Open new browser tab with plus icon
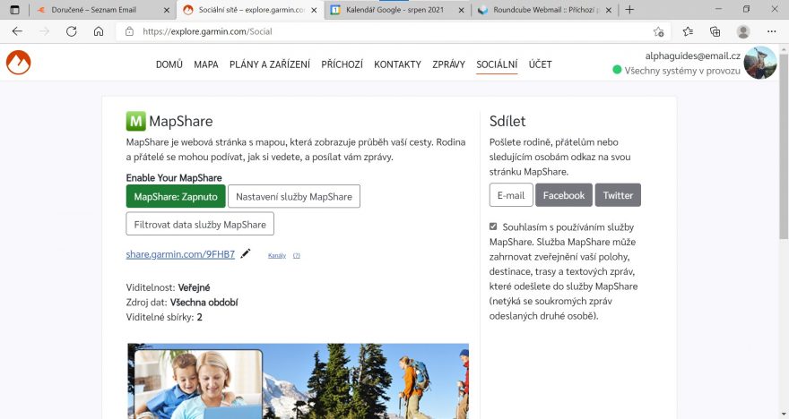Image resolution: width=789 pixels, height=419 pixels. tap(629, 10)
